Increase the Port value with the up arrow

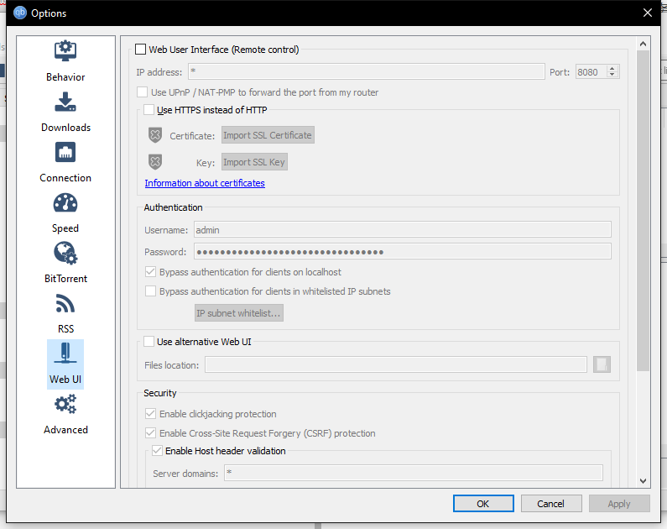[612, 69]
